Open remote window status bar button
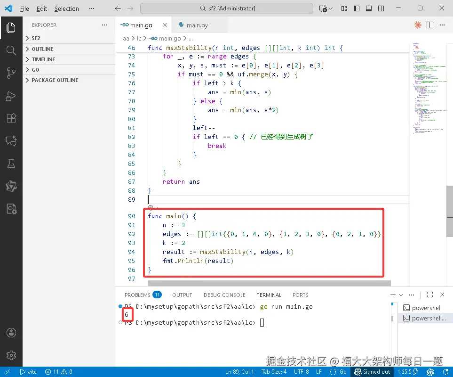The height and width of the screenshot is (377, 453). point(8,372)
